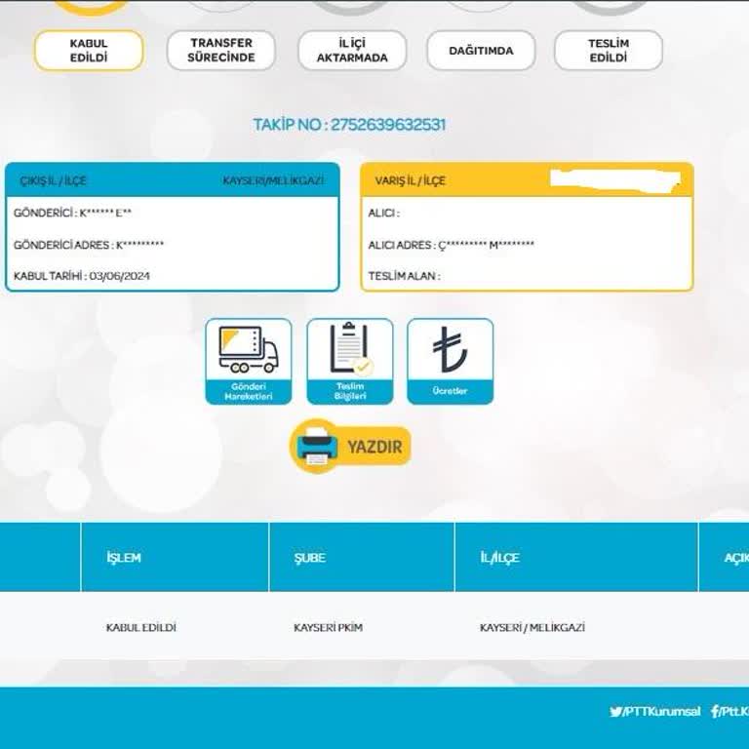Click İŞLEM column header
The width and height of the screenshot is (749, 749).
coord(124,558)
